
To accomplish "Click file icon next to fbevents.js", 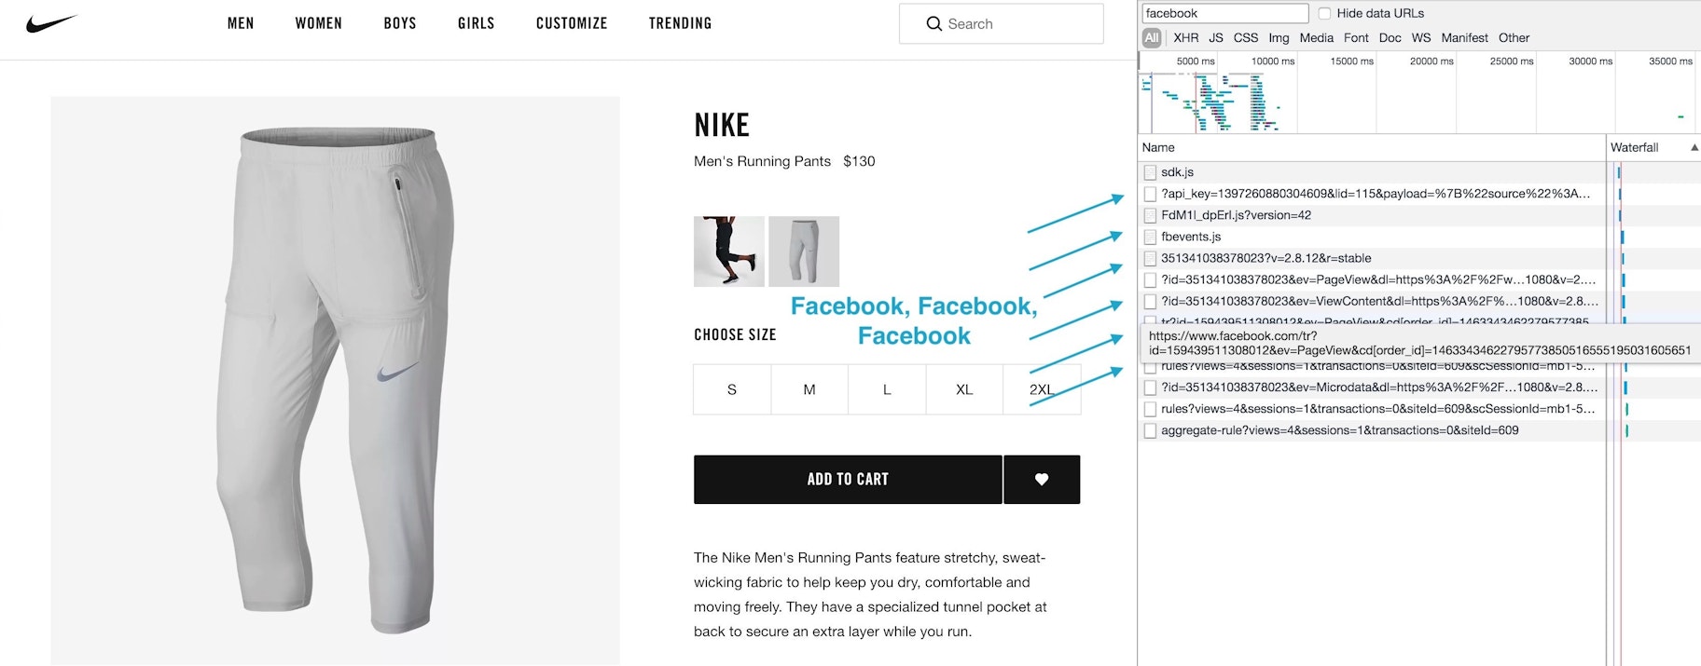I will pos(1150,238).
